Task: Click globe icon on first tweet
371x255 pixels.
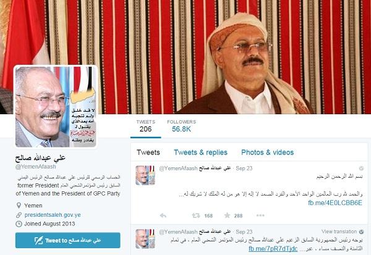Action: (361, 168)
